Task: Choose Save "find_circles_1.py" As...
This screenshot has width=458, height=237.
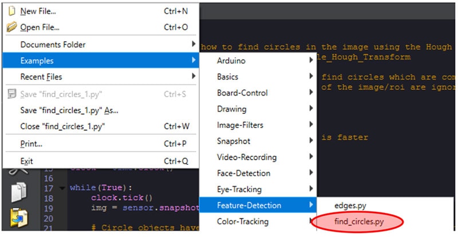Action: (x=69, y=110)
